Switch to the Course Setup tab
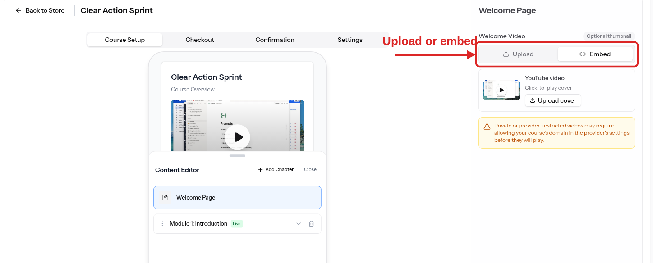Screen dimensions: 653x263 pyautogui.click(x=125, y=40)
